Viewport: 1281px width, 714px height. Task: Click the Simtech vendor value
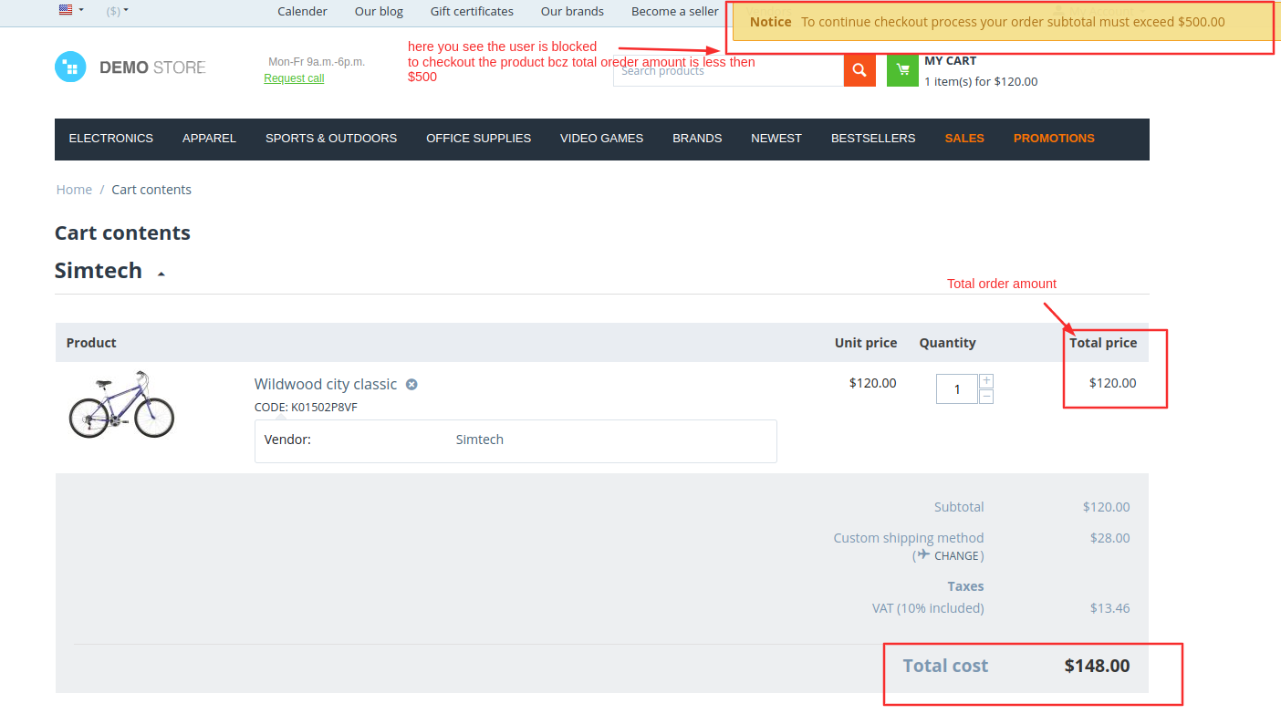click(x=479, y=440)
